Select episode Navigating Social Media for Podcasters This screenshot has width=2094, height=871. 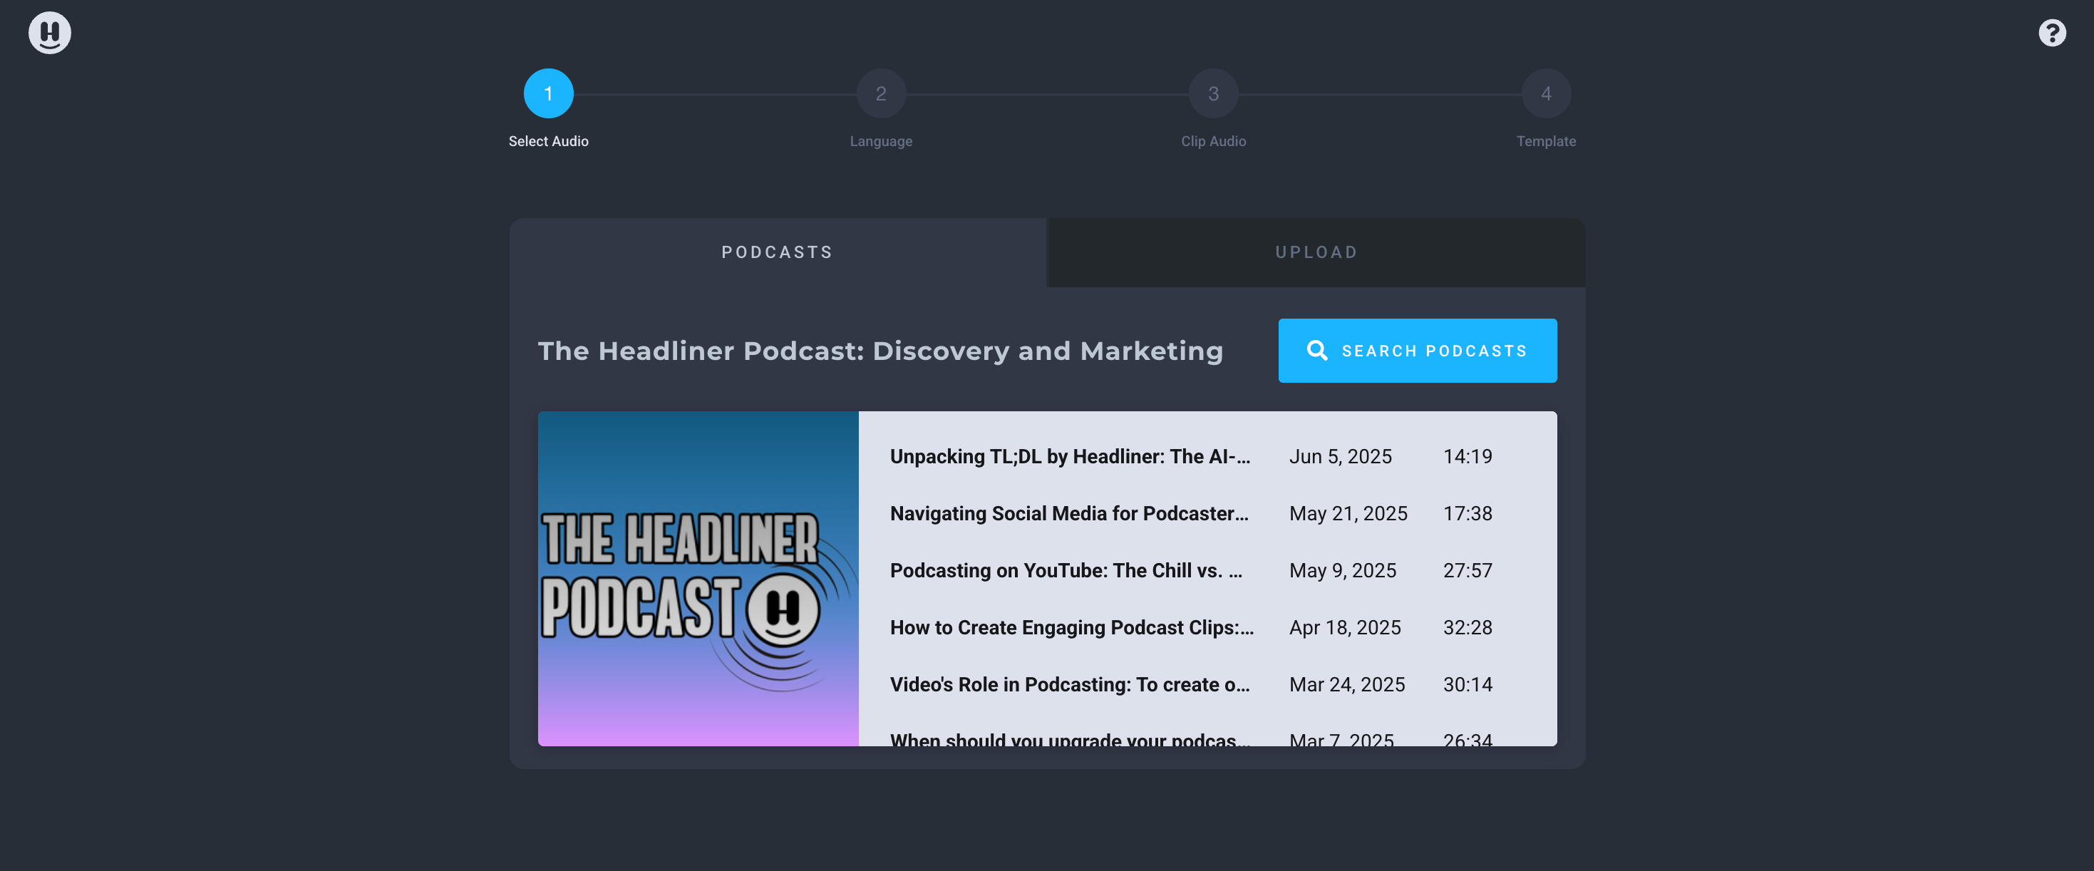1069,513
